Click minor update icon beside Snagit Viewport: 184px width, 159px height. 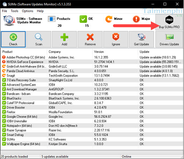pyautogui.click(x=4, y=75)
